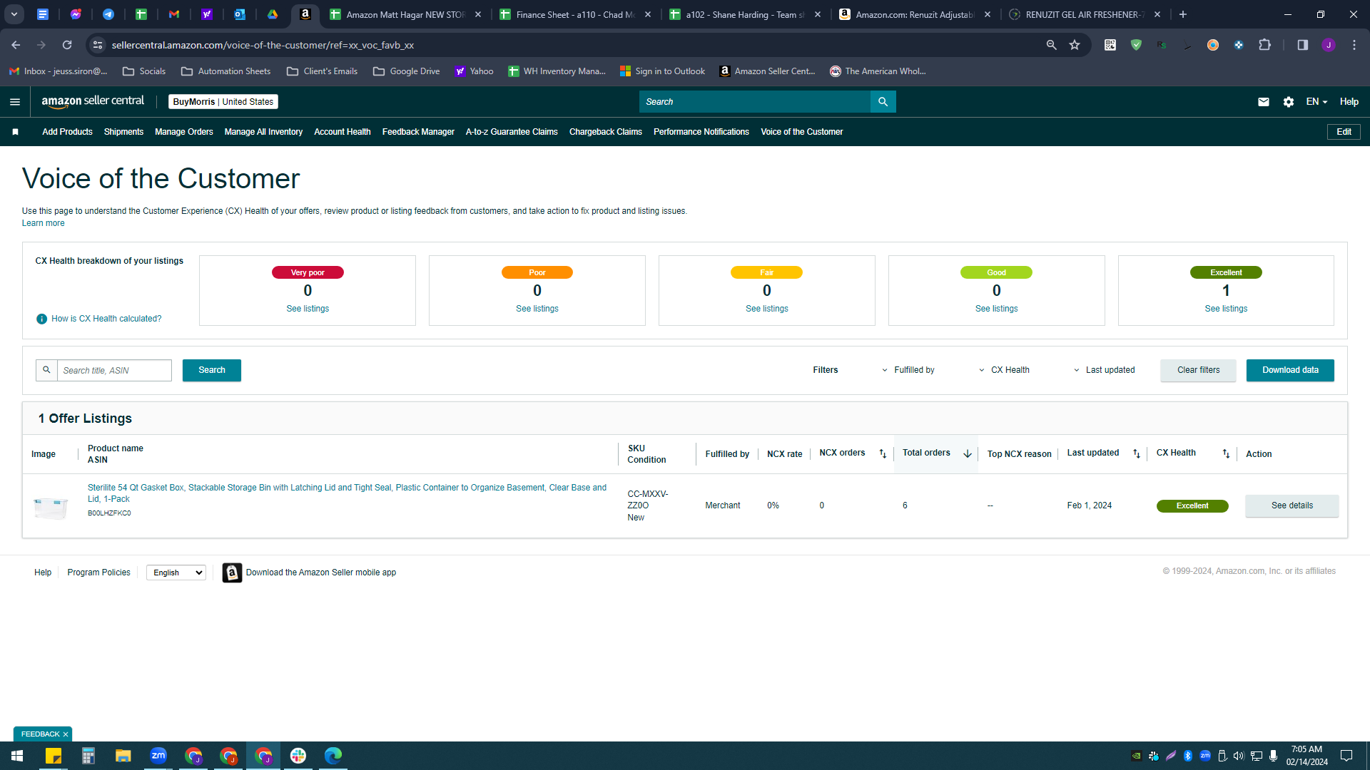Open Chargeback Claims
This screenshot has width=1370, height=770.
[x=606, y=132]
